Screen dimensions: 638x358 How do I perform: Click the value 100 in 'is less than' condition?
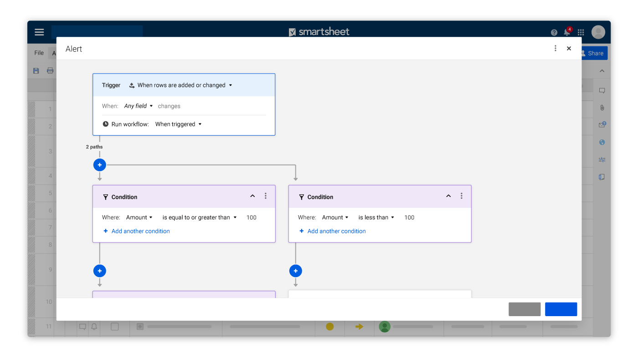click(409, 217)
